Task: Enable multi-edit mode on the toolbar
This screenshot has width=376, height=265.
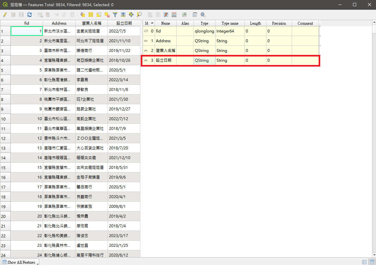Action: 14,15
